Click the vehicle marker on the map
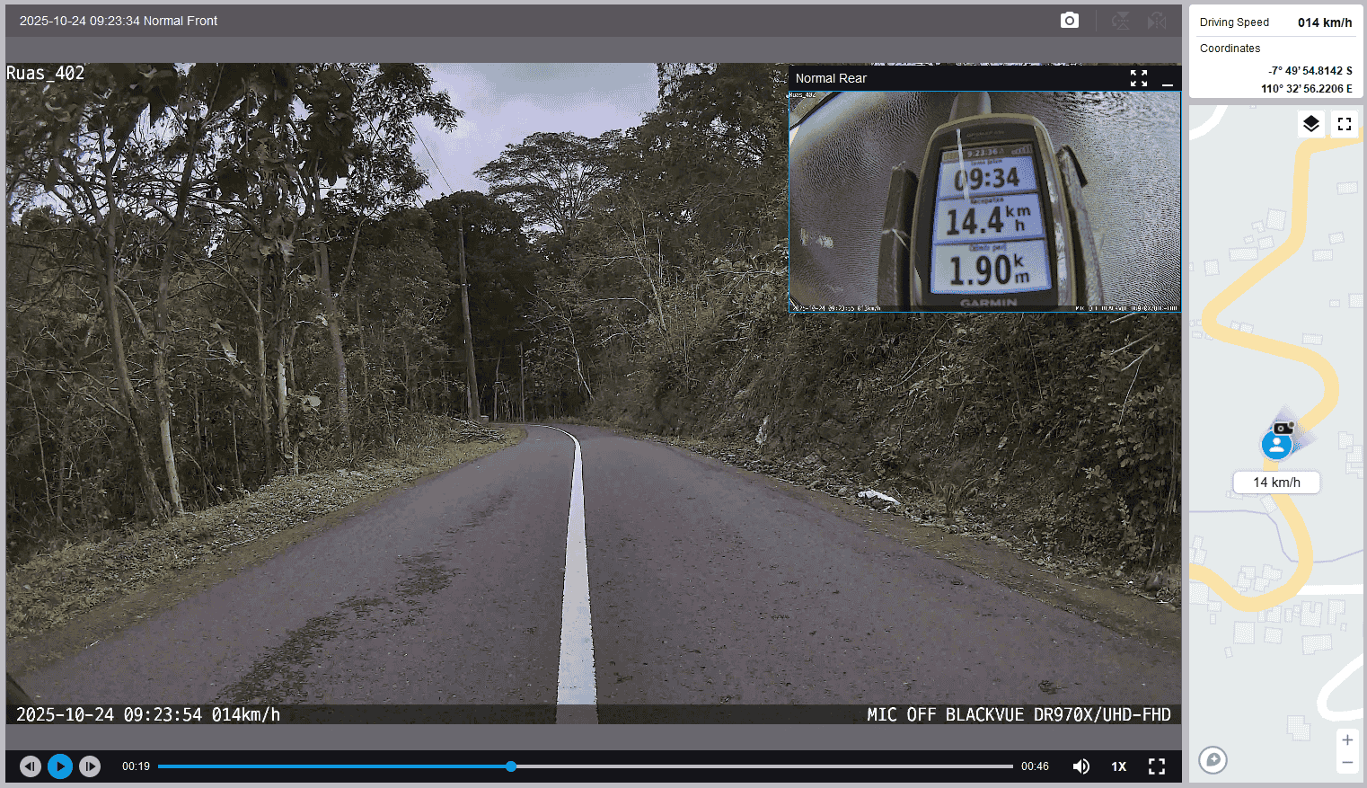The width and height of the screenshot is (1367, 788). (x=1276, y=444)
